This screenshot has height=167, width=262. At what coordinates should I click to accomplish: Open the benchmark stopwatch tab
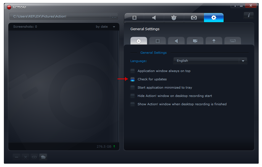174,18
